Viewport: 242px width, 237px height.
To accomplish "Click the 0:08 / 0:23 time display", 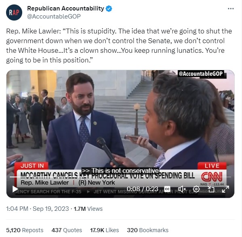I will [143, 189].
